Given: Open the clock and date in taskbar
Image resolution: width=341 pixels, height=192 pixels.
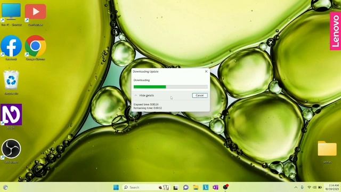Looking at the screenshot, I should tap(332, 187).
